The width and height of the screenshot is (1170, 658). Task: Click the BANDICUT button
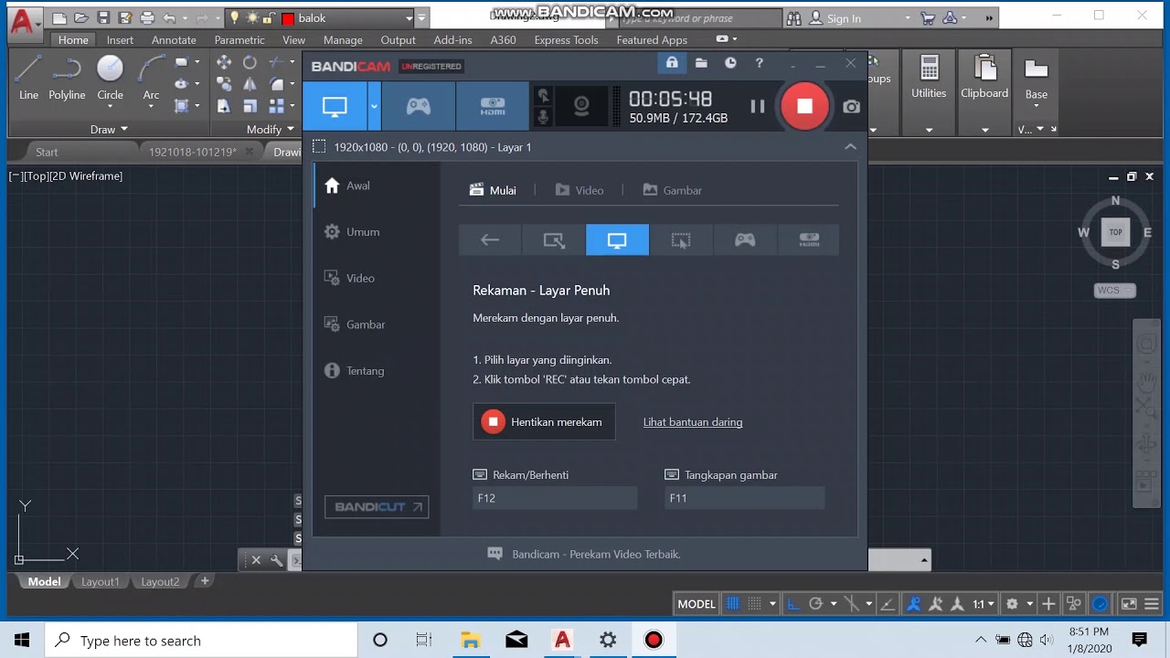(x=377, y=507)
